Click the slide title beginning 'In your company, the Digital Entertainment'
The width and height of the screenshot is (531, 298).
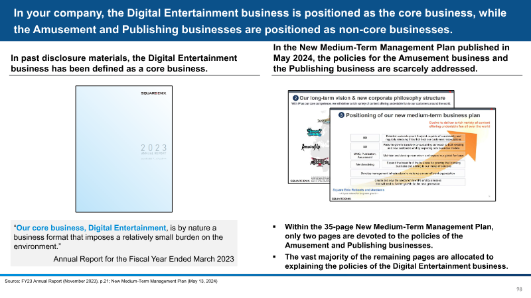pyautogui.click(x=260, y=21)
